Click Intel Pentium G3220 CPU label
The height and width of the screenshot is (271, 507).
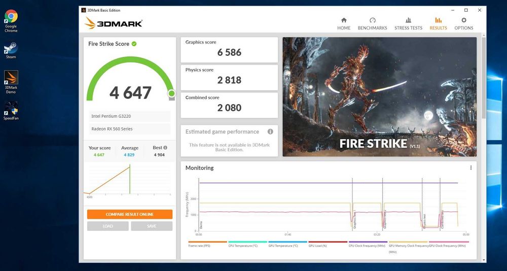point(130,116)
